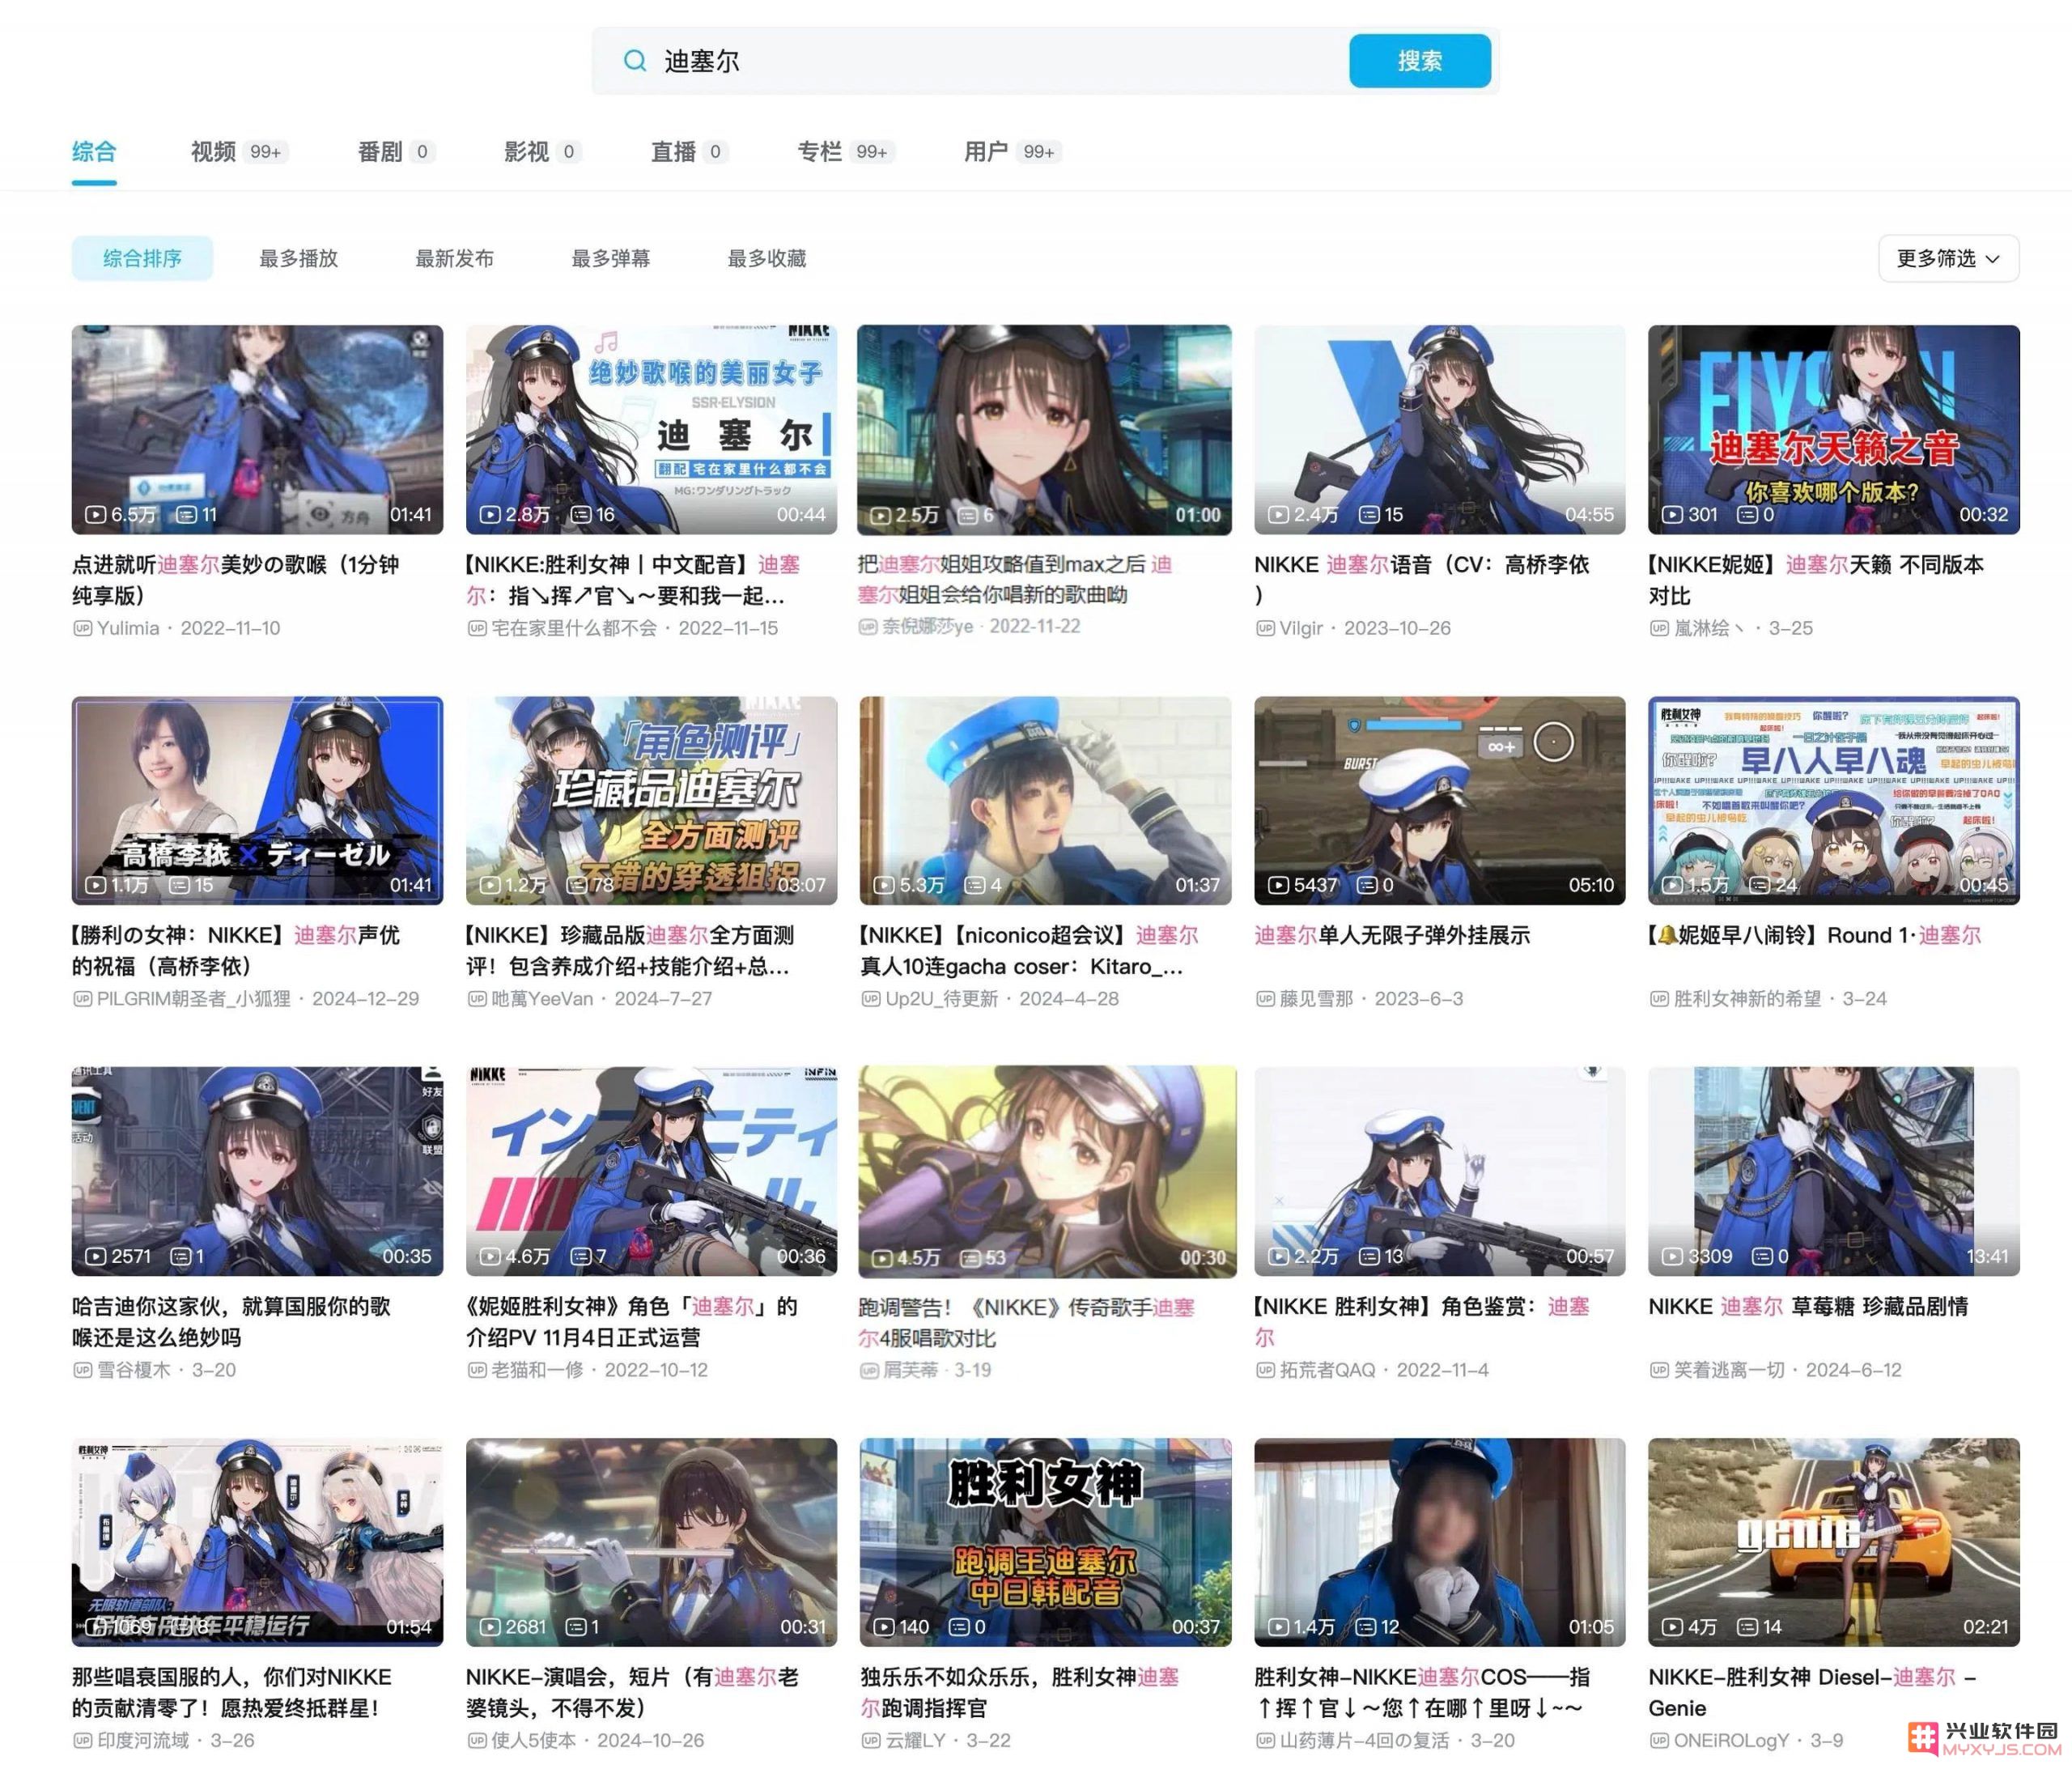Open the 专栏 tab

845,152
